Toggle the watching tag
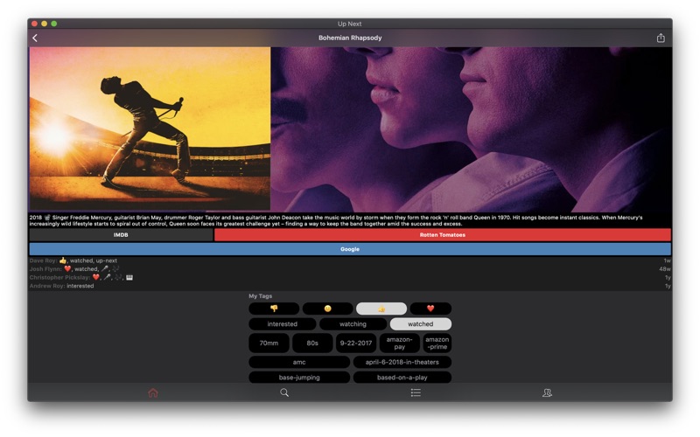Screen dimensions: 700x437 (353, 324)
